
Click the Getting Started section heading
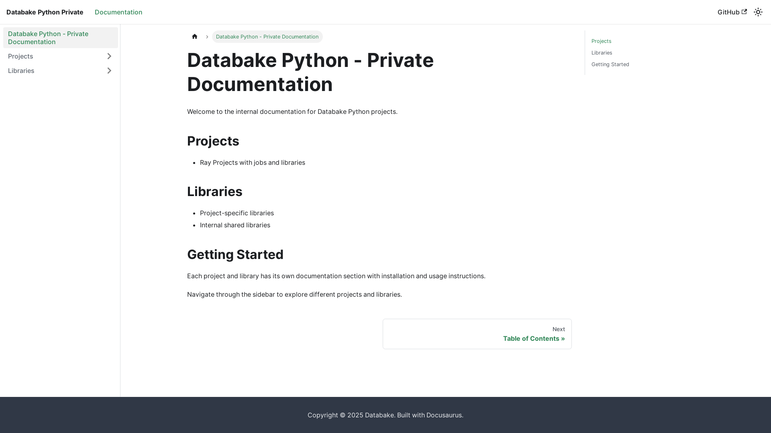click(235, 255)
